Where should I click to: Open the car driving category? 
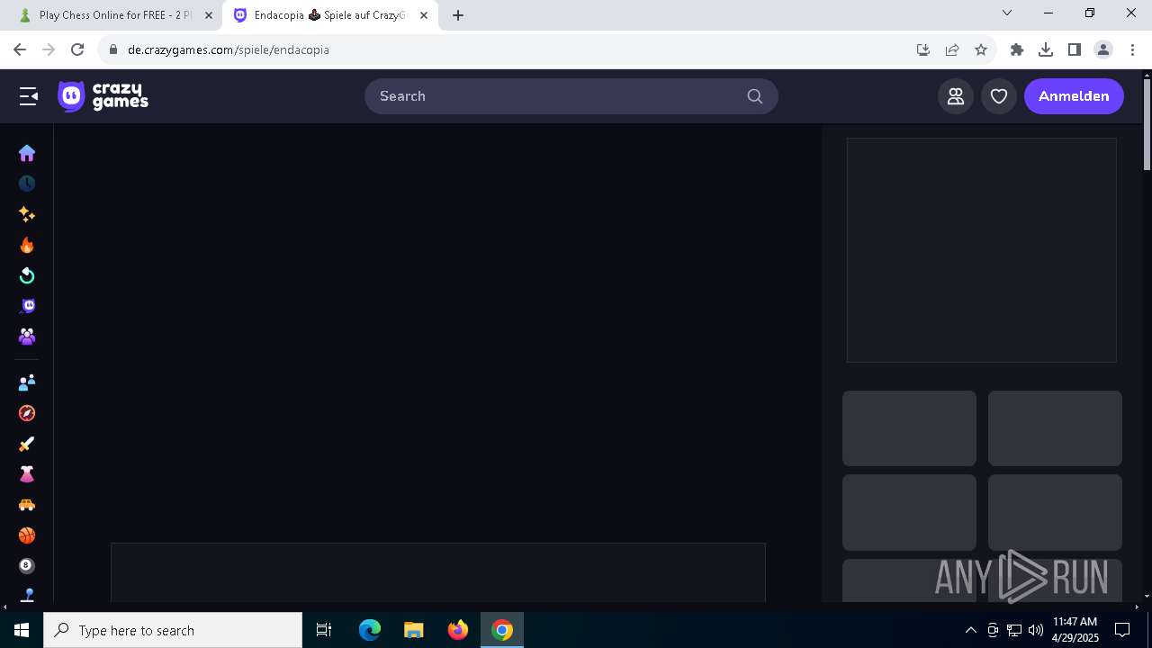pyautogui.click(x=27, y=505)
